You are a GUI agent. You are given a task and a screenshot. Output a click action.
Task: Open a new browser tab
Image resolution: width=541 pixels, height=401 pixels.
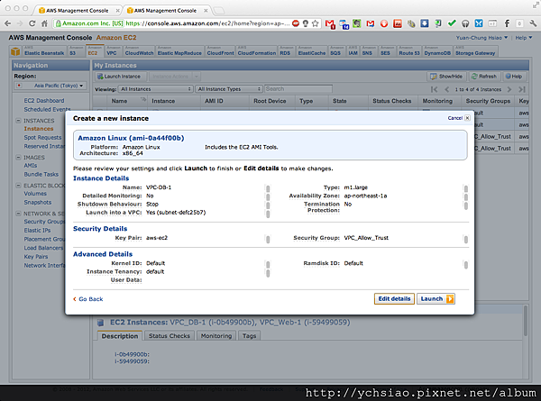tap(218, 11)
